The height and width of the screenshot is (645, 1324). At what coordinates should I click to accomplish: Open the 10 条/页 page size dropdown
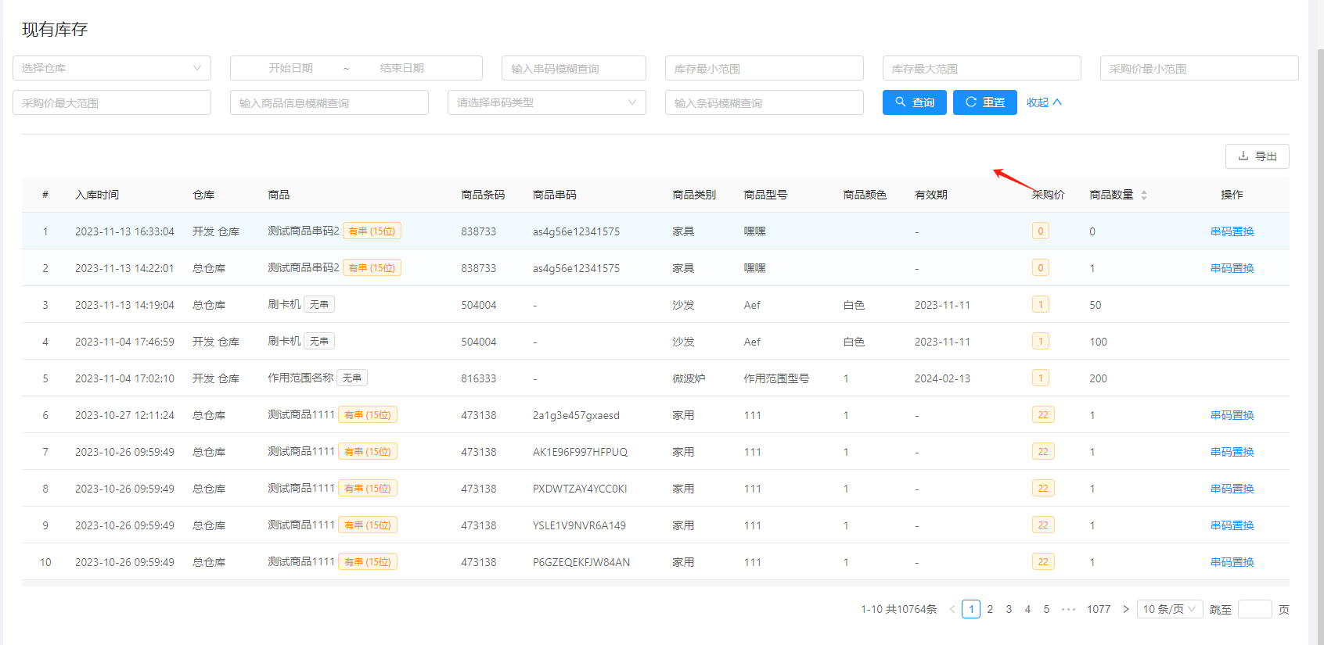1170,609
